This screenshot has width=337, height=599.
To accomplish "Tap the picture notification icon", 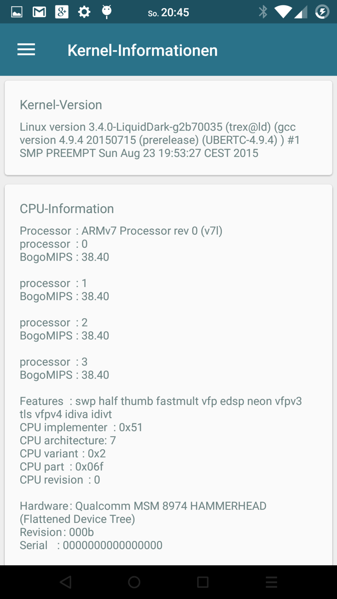I will coord(17,12).
